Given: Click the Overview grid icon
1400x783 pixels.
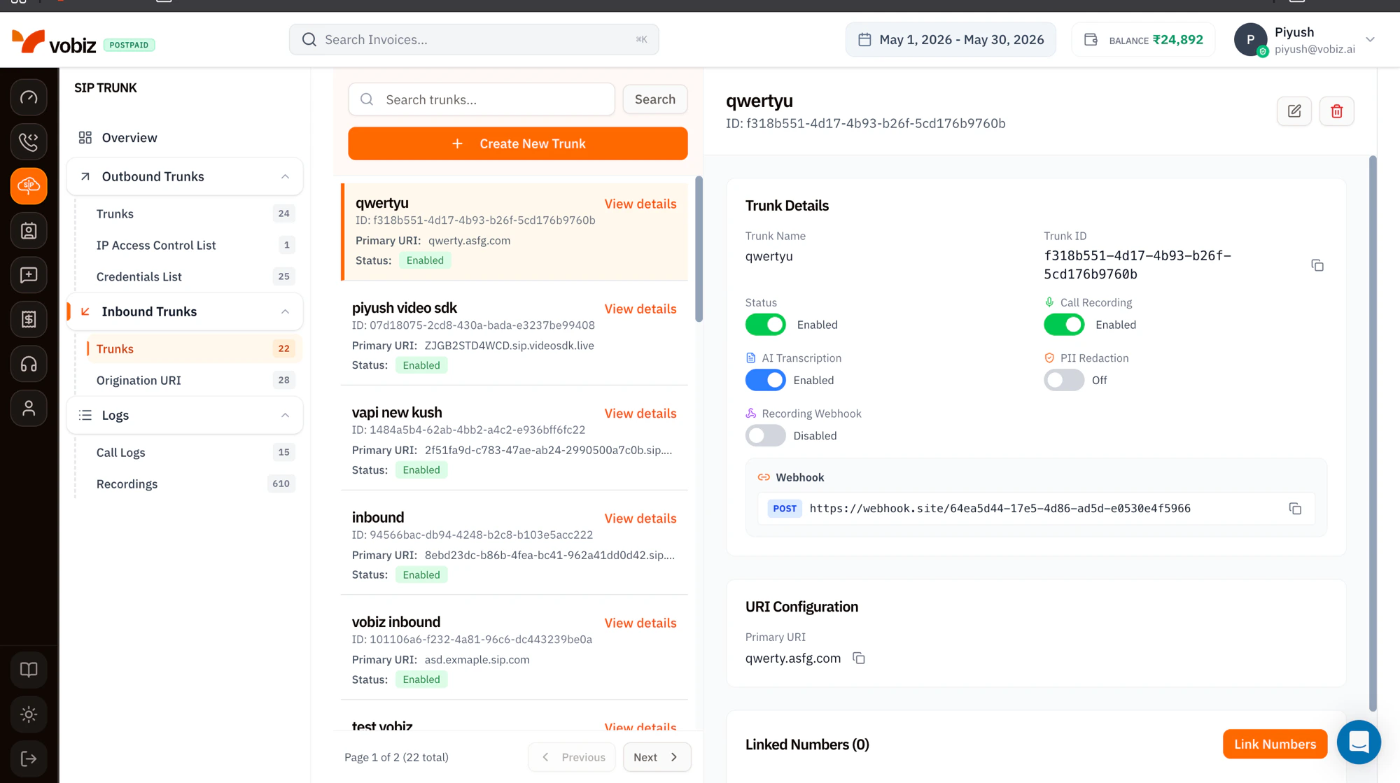Looking at the screenshot, I should (85, 138).
